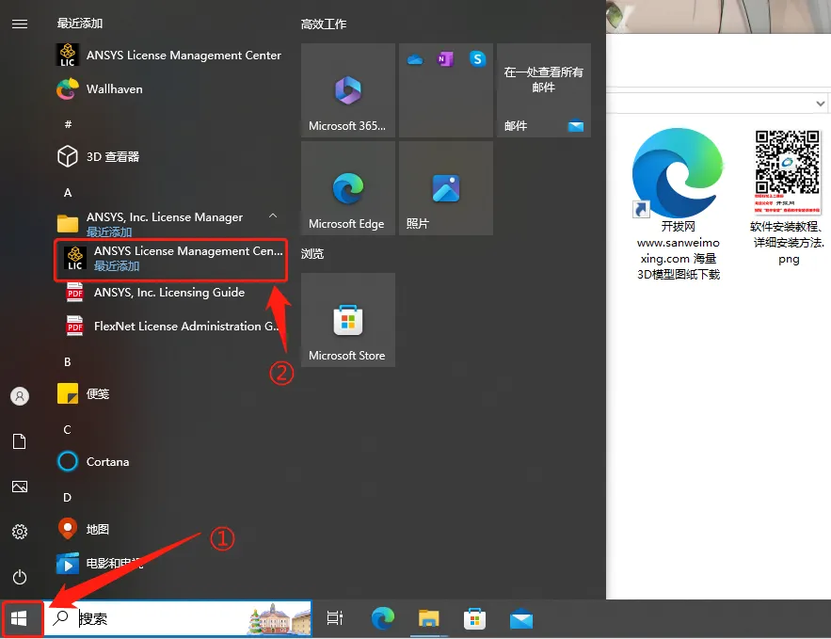The width and height of the screenshot is (831, 639).
Task: Open the OneNote icon in the tile group
Action: tap(445, 59)
